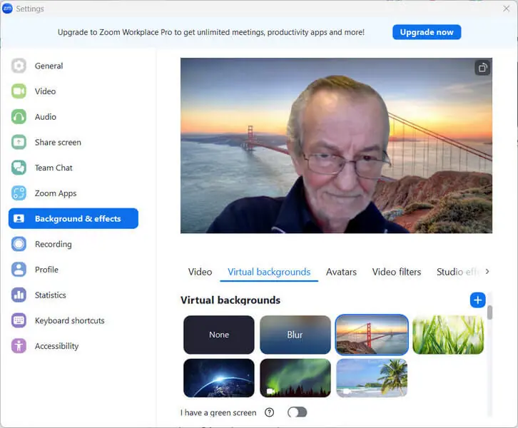Image resolution: width=518 pixels, height=428 pixels.
Task: Click the Zoom logo in title bar
Action: pyautogui.click(x=7, y=9)
